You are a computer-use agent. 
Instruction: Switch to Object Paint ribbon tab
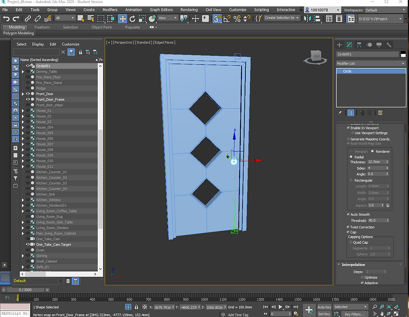pyautogui.click(x=101, y=27)
